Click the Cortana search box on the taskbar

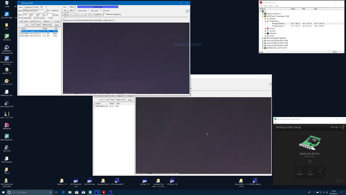30,192
